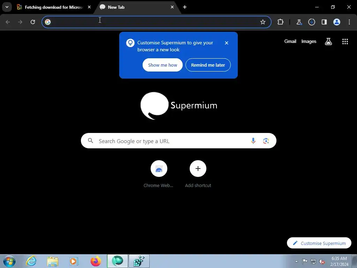The image size is (357, 268).
Task: Go forward with the forward arrow
Action: (x=20, y=22)
